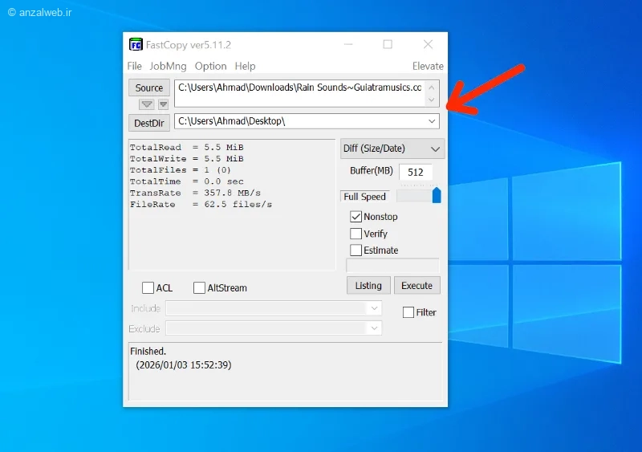Click the small source dropdown triangle icon
Screen dimensions: 642x452
coord(164,104)
